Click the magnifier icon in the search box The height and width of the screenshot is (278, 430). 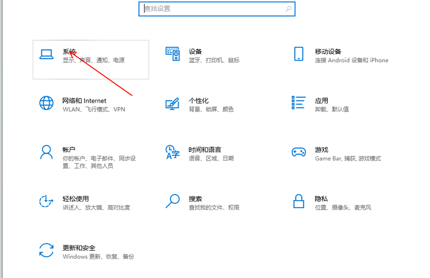[288, 9]
